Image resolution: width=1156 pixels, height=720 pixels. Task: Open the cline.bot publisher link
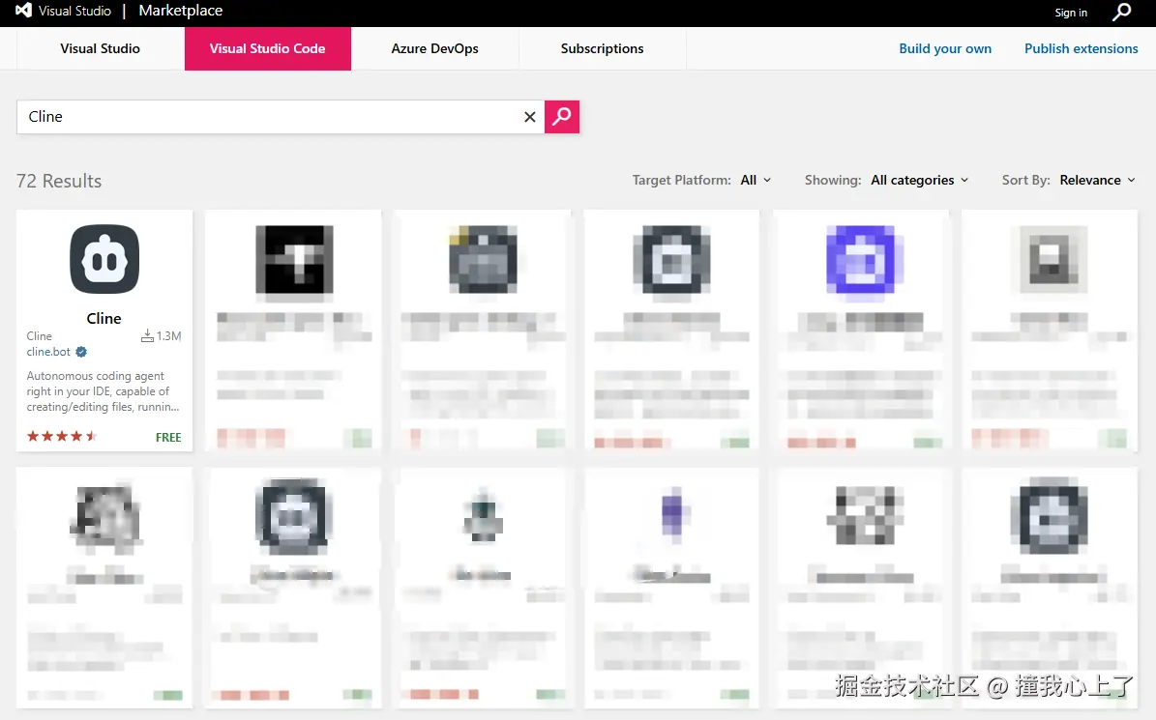pyautogui.click(x=48, y=352)
